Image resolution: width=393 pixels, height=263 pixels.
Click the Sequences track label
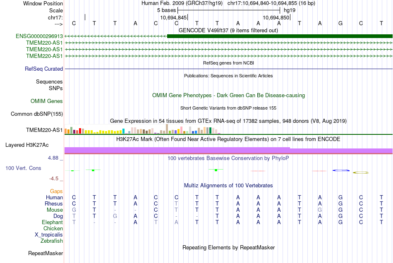click(49, 81)
